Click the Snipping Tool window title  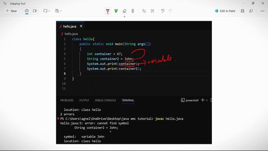point(18,3)
